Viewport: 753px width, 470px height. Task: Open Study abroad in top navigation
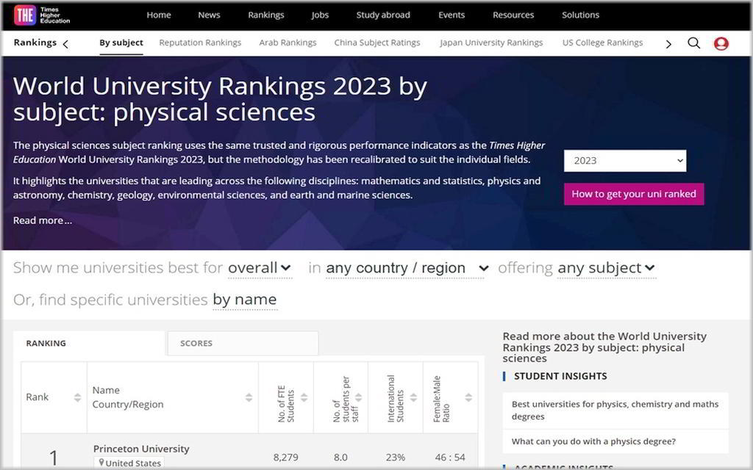tap(383, 15)
